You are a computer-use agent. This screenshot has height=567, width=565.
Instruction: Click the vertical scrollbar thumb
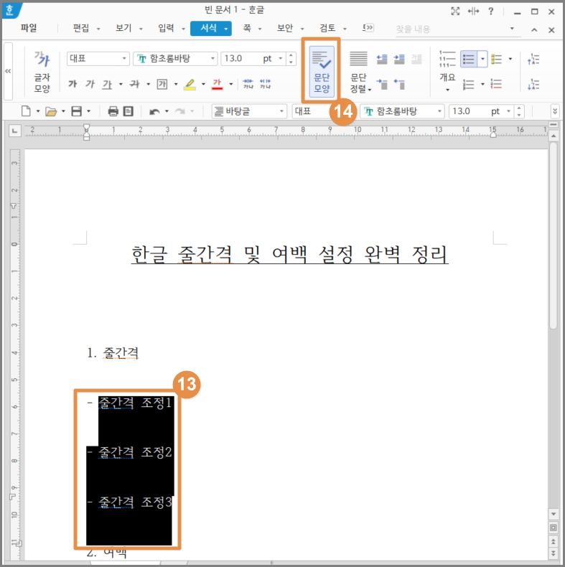click(554, 235)
